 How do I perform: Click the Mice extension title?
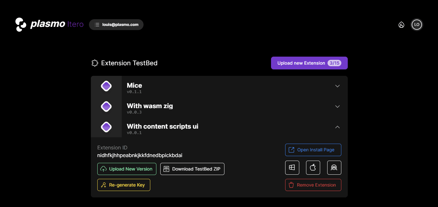[134, 85]
